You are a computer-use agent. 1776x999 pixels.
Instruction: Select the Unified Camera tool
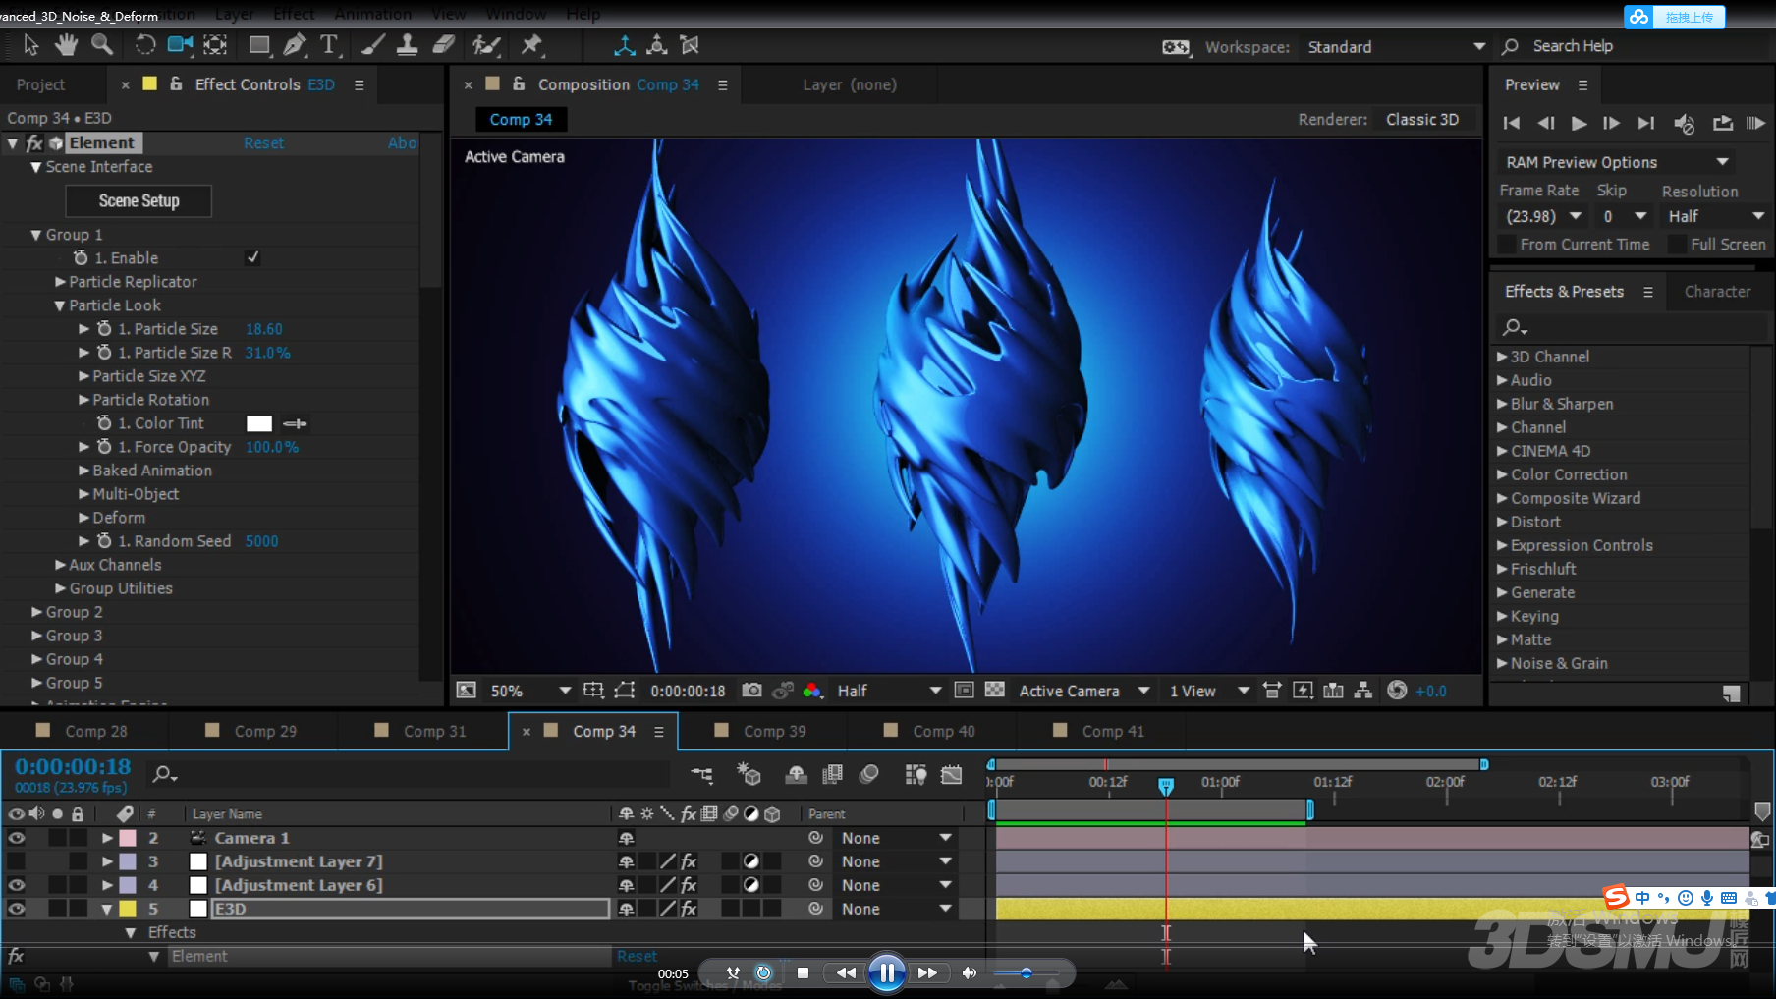click(180, 45)
